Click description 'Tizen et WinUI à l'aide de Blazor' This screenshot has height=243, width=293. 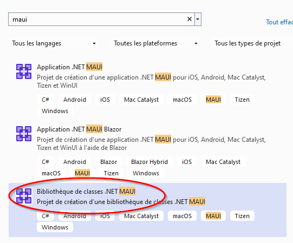(82, 148)
